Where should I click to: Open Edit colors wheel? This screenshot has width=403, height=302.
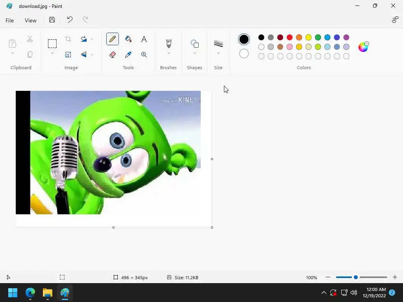point(363,47)
